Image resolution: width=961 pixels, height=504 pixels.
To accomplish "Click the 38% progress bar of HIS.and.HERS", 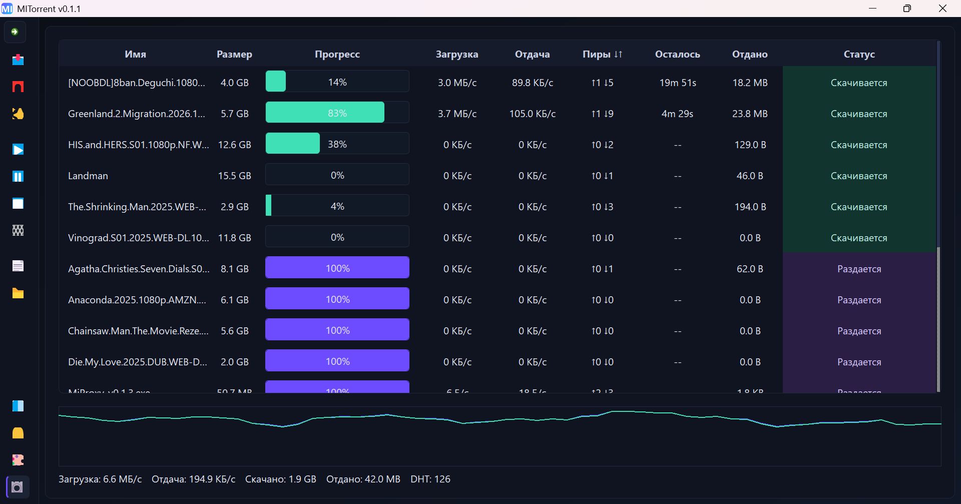I will click(337, 144).
